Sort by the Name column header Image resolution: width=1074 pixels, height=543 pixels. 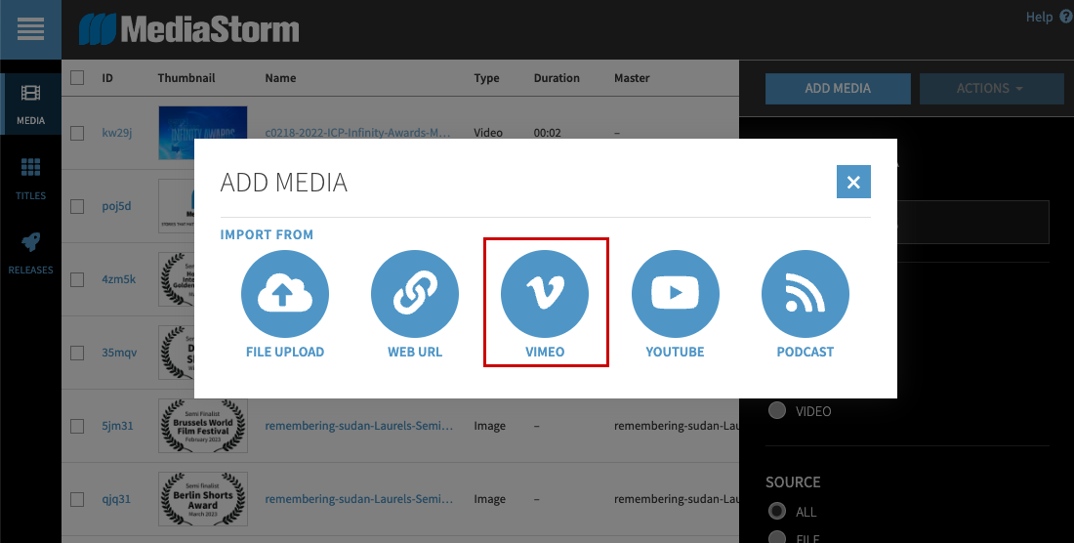(x=280, y=78)
